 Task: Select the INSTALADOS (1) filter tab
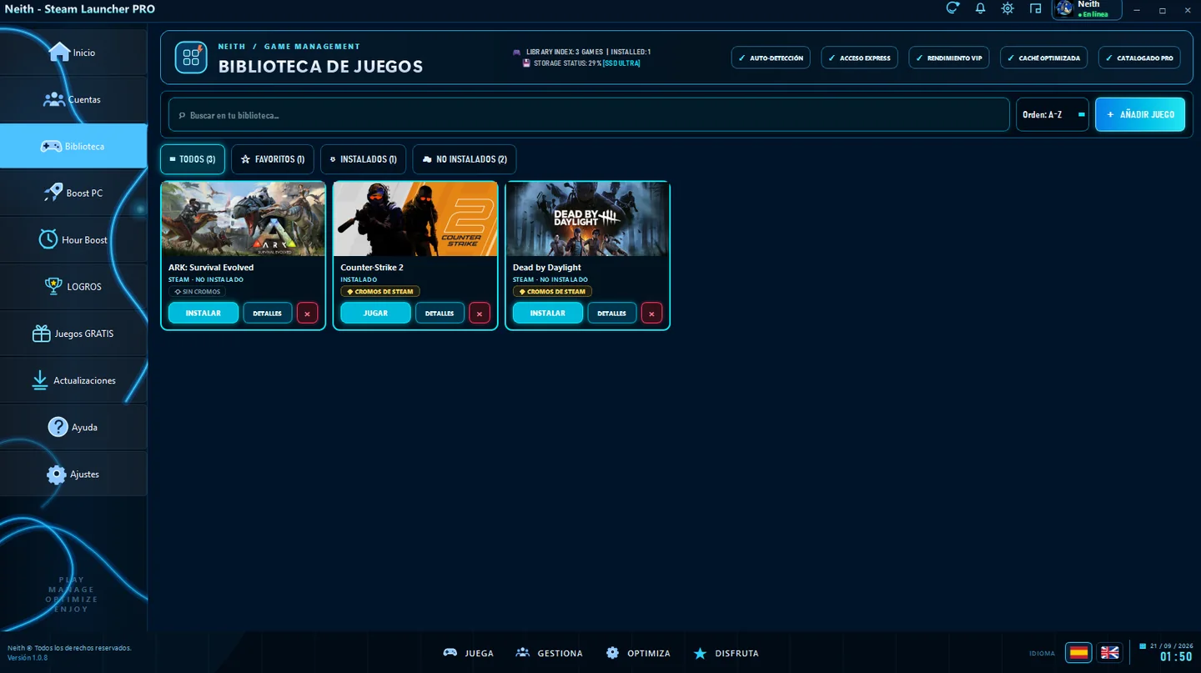[x=364, y=159]
